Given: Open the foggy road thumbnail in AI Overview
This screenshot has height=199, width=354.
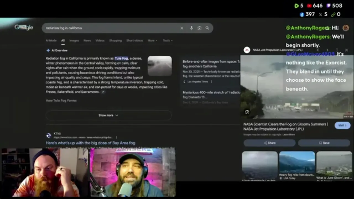Looking at the screenshot, I should tap(160, 66).
